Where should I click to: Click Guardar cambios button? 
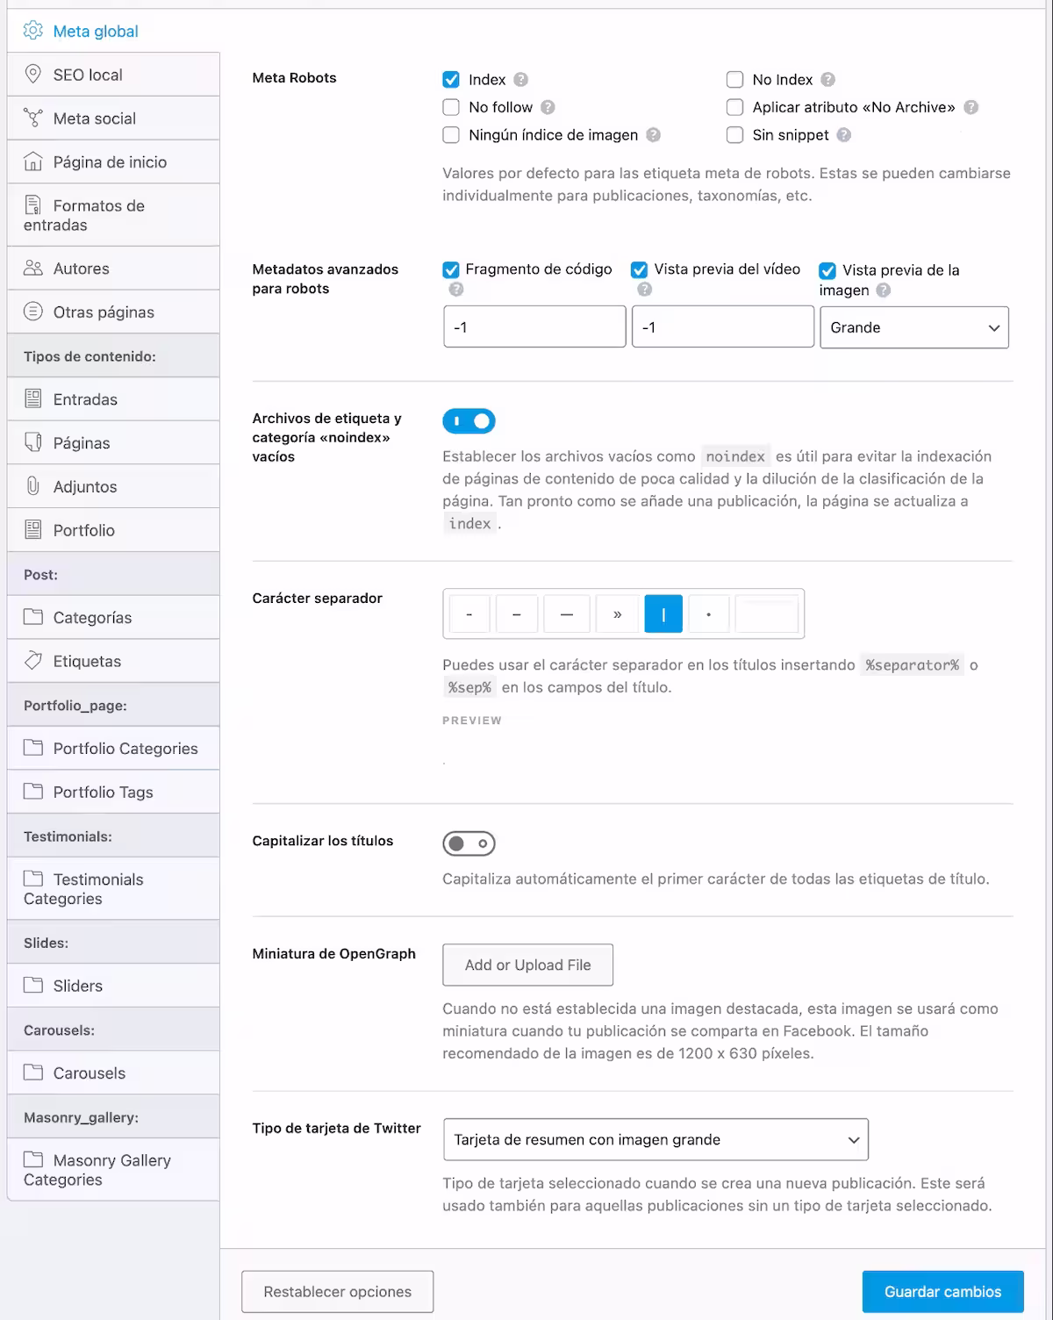click(942, 1292)
